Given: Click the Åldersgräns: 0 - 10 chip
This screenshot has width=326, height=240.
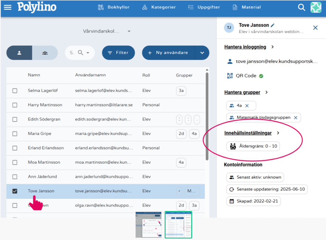Looking at the screenshot, I should click(253, 146).
